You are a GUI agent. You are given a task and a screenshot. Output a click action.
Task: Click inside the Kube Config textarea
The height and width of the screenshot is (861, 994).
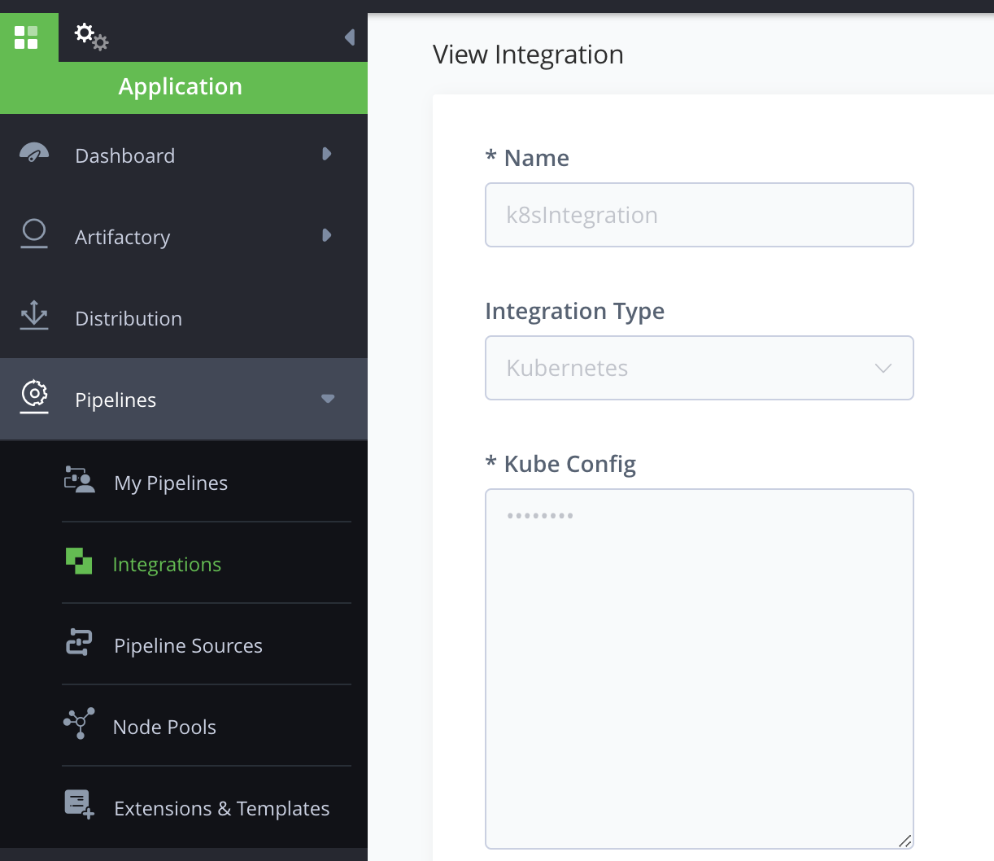point(700,669)
